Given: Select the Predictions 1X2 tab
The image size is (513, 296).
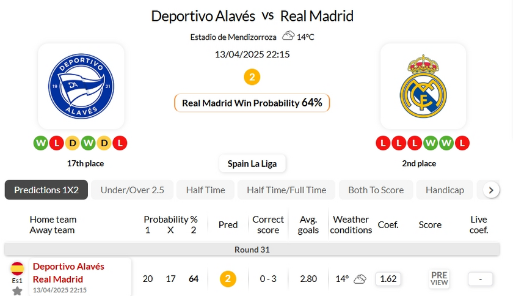Looking at the screenshot, I should [x=46, y=190].
